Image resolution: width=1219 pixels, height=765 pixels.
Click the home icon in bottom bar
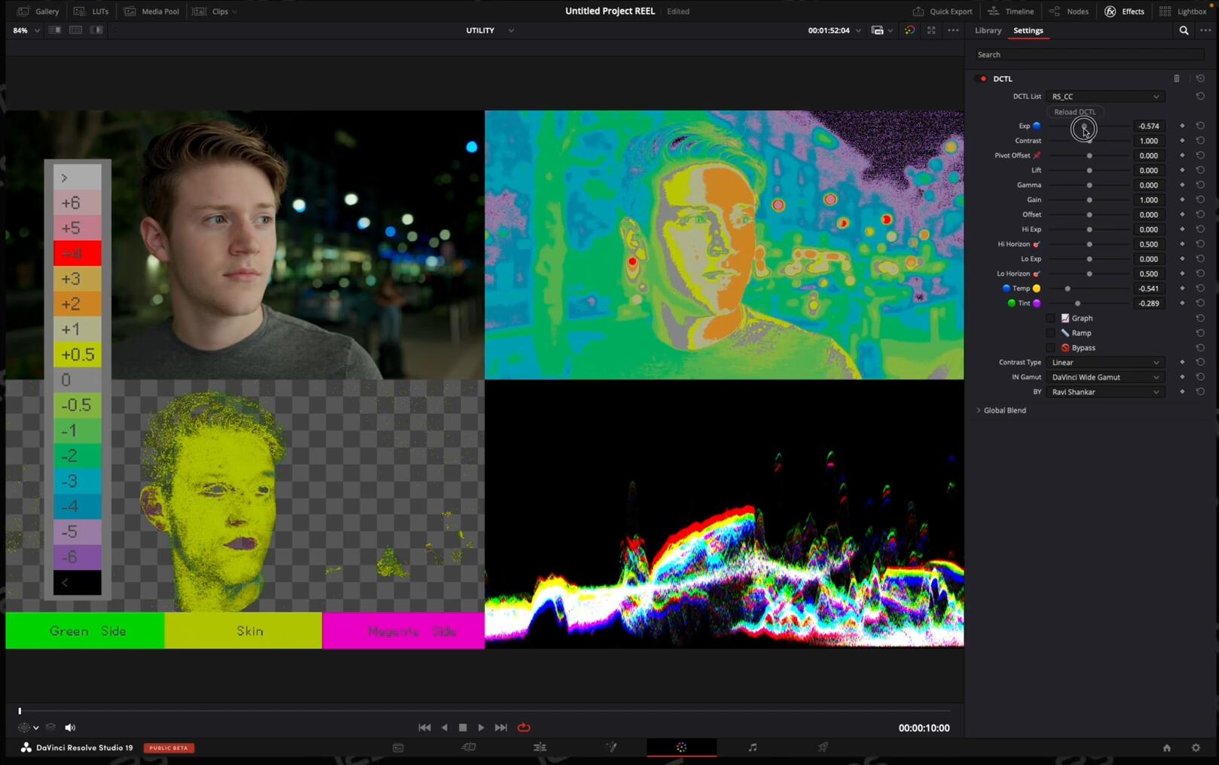(1166, 748)
